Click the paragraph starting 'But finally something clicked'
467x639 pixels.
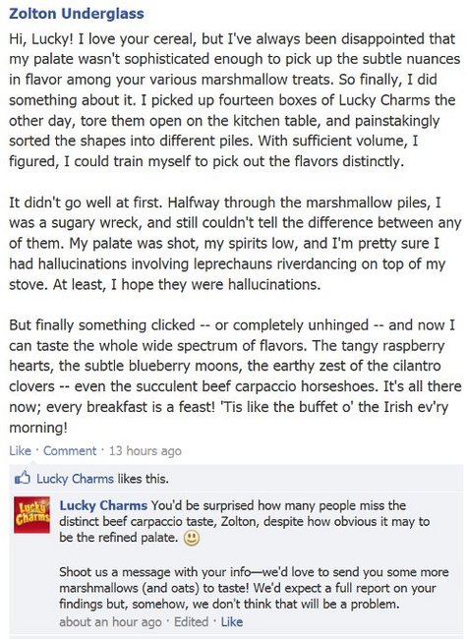pyautogui.click(x=235, y=377)
